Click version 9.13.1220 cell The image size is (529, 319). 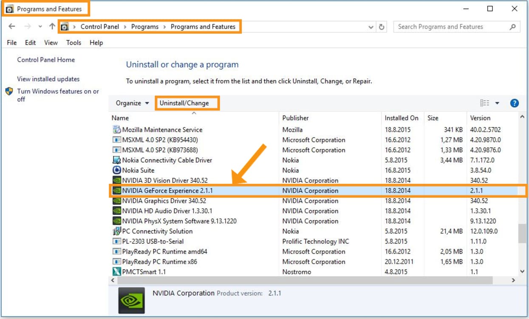(483, 221)
